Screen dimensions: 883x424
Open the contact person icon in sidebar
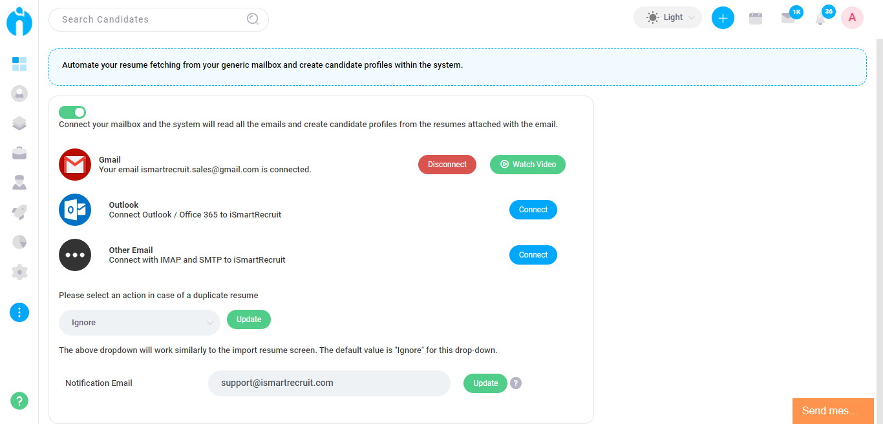click(x=19, y=183)
